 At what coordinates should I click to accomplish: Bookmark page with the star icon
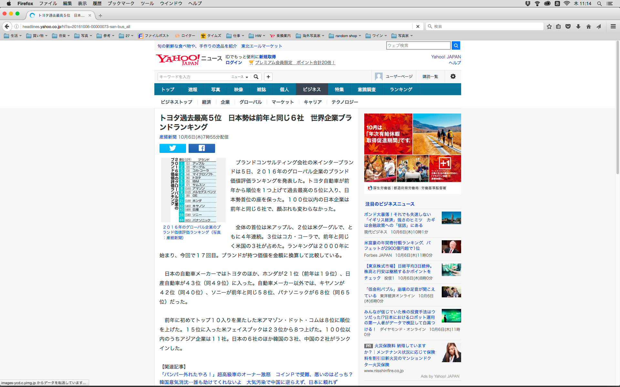coord(549,26)
